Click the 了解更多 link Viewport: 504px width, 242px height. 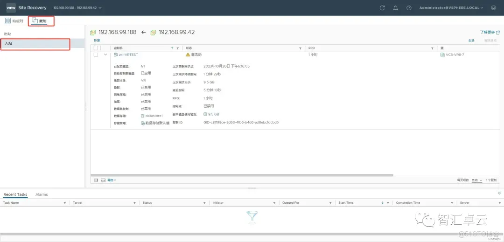(x=490, y=33)
